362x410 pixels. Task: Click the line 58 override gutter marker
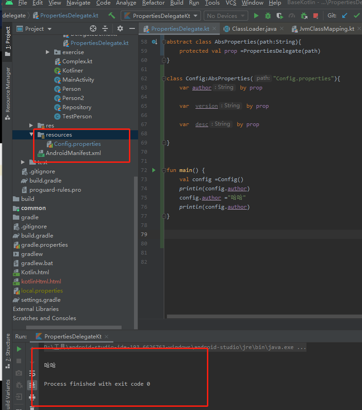[154, 42]
